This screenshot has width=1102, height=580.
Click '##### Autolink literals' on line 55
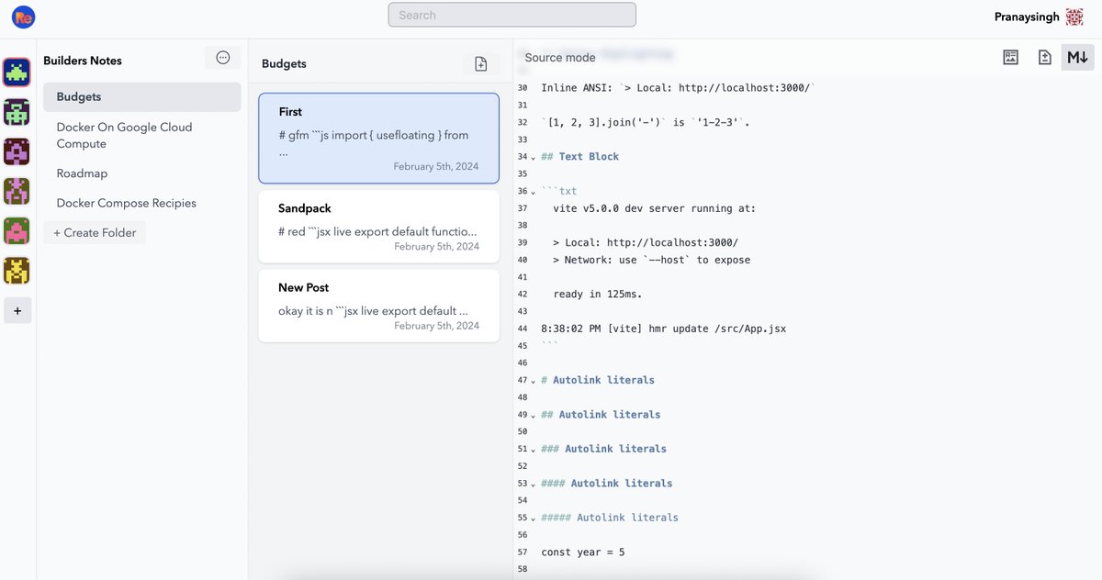(610, 518)
